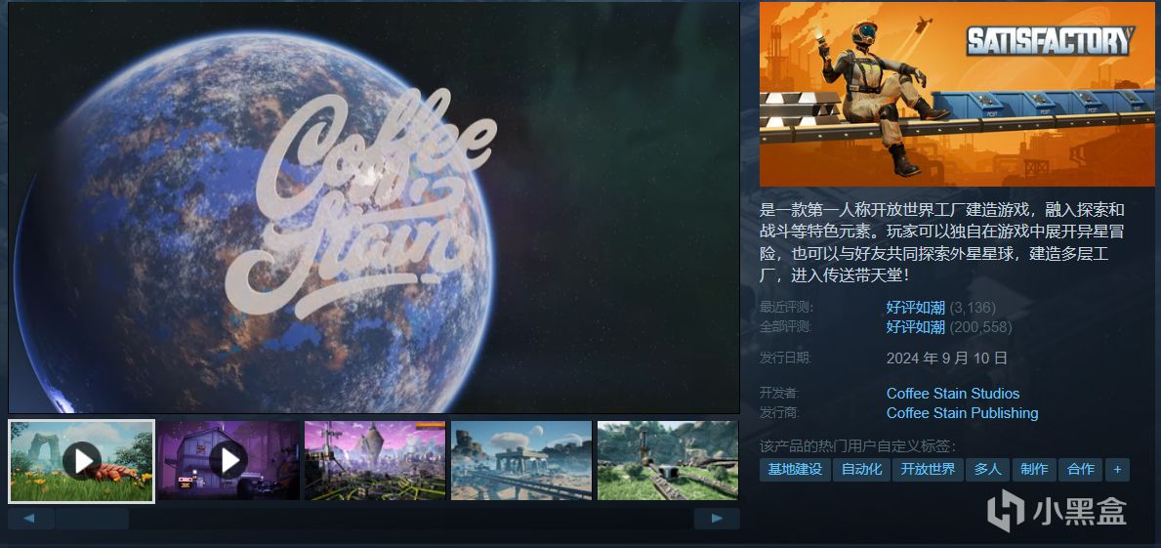Screen dimensions: 1161x548
Task: Click the 发行日期 label
Action: [786, 358]
